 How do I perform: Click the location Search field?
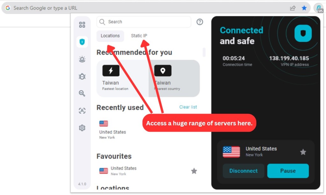click(x=144, y=22)
